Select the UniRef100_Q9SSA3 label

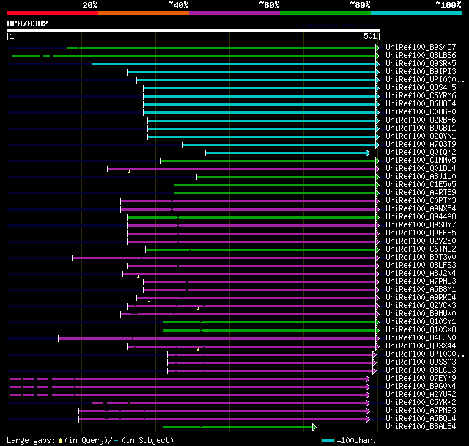pos(421,362)
